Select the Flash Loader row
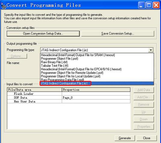Image resolution: width=161 pixels, height=143 pixels. pos(69,94)
